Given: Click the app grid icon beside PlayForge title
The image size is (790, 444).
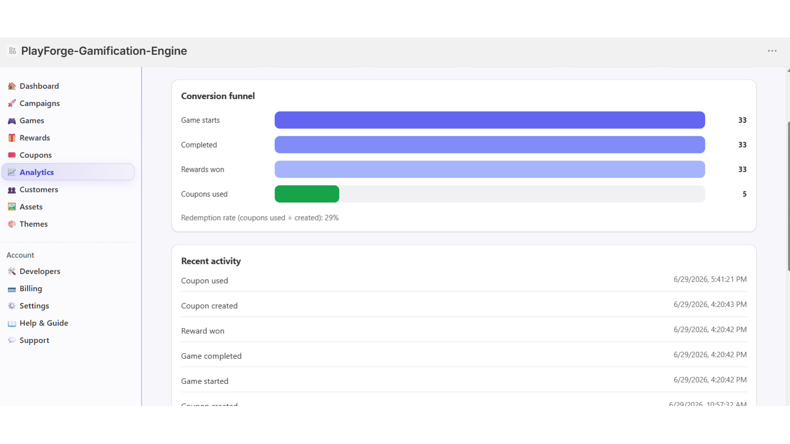Looking at the screenshot, I should point(12,51).
